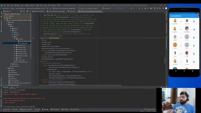201x113 pixels.
Task: Toggle bell for Juventus vs AC Milan
Action: click(194, 54)
